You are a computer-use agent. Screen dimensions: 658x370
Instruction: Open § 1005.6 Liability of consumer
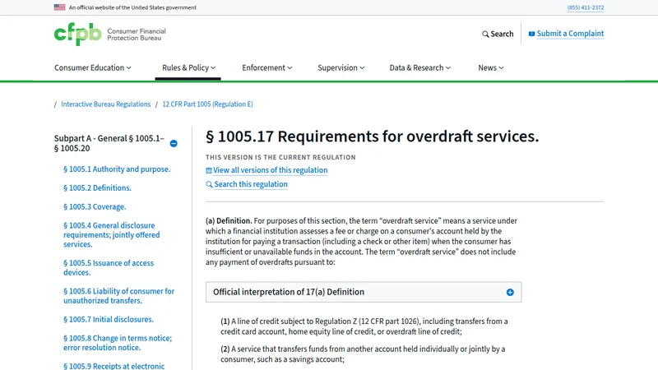tap(118, 296)
